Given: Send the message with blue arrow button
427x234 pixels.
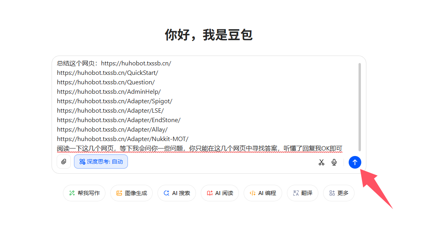Looking at the screenshot, I should coord(355,162).
